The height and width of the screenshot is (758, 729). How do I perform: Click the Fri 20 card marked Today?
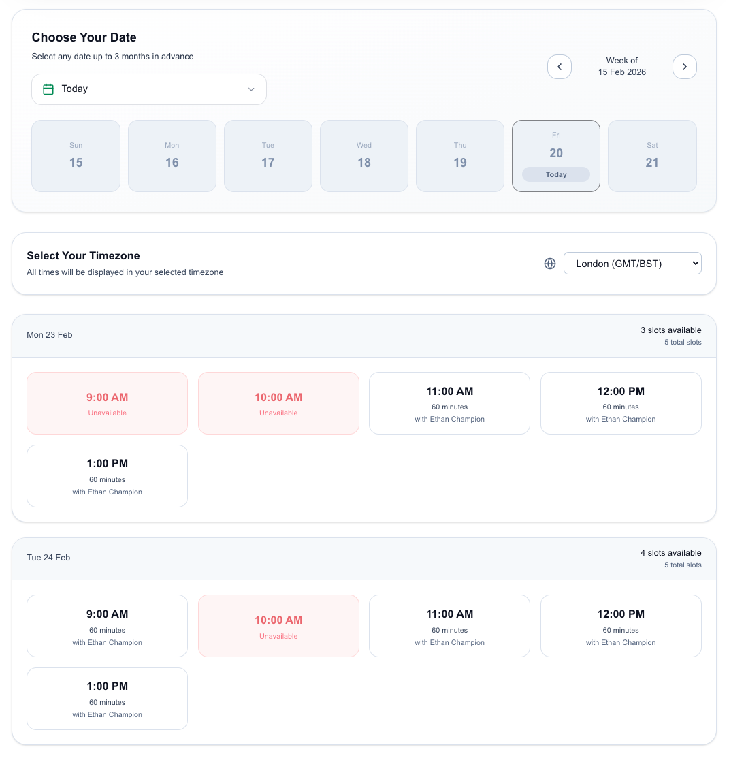point(555,155)
